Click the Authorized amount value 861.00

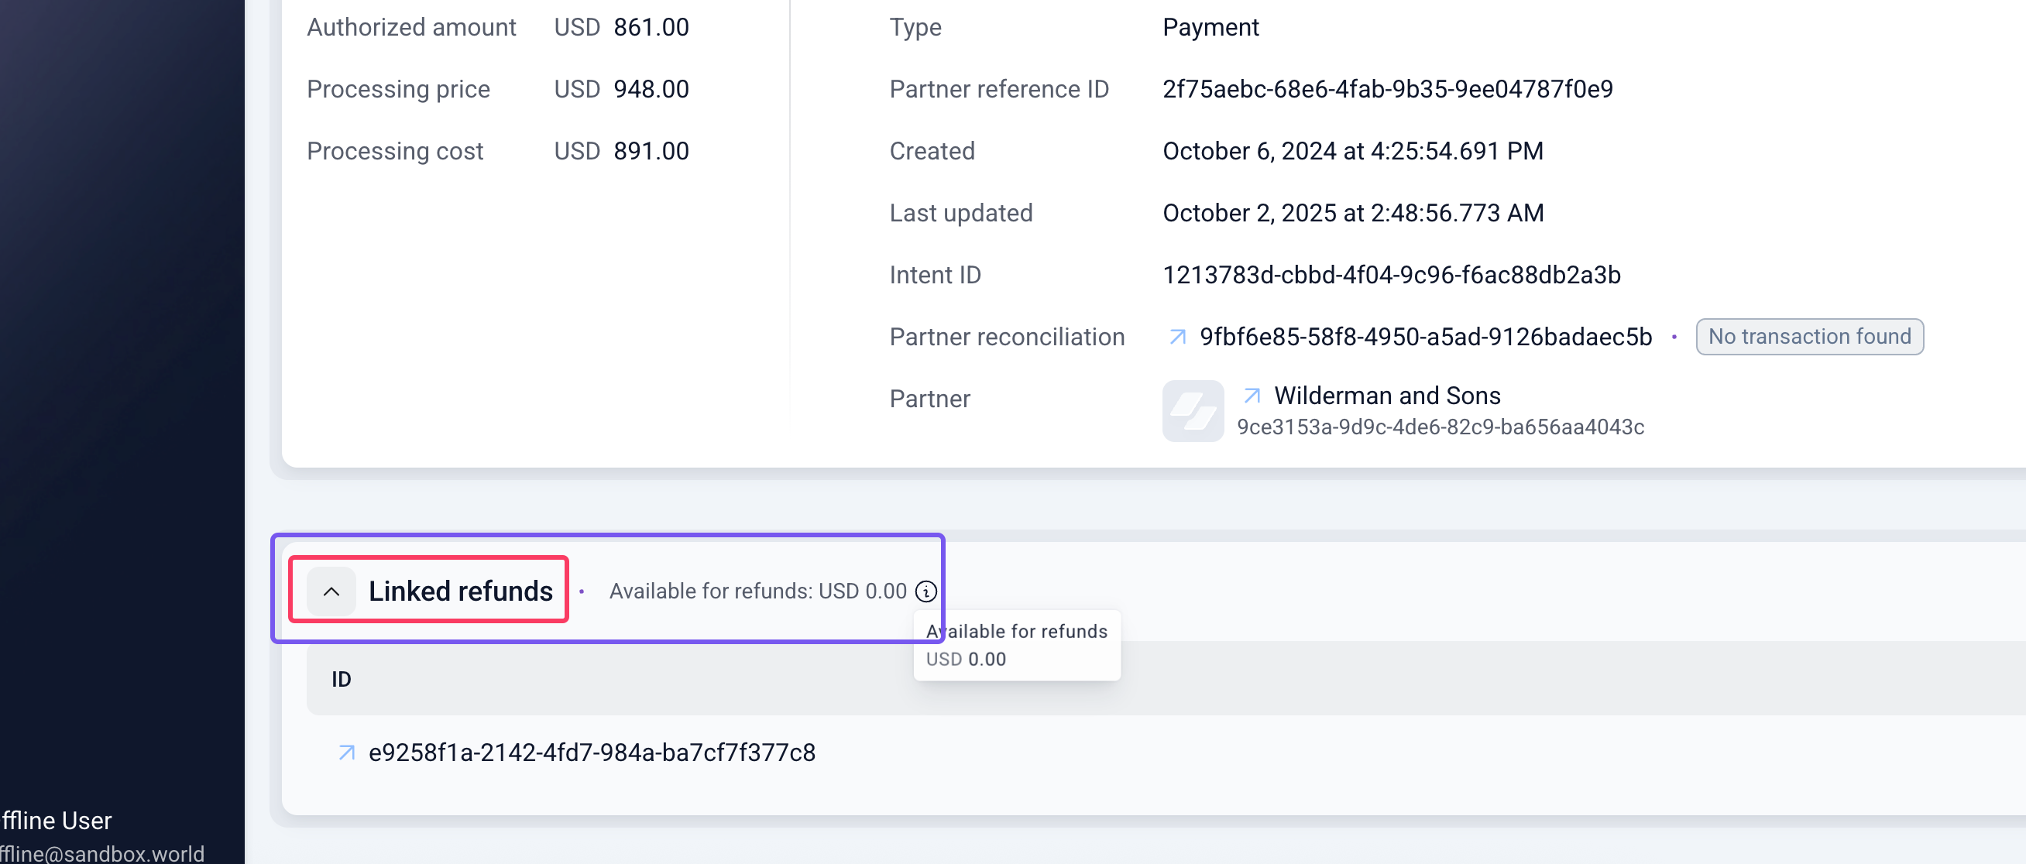651,28
